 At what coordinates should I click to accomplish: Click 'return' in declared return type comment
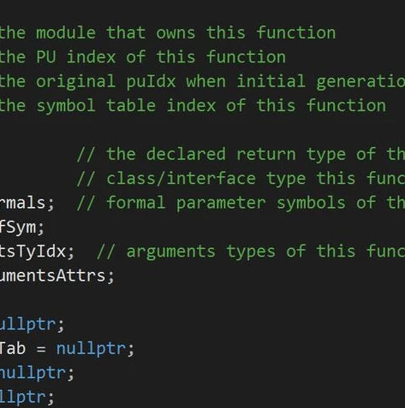266,155
